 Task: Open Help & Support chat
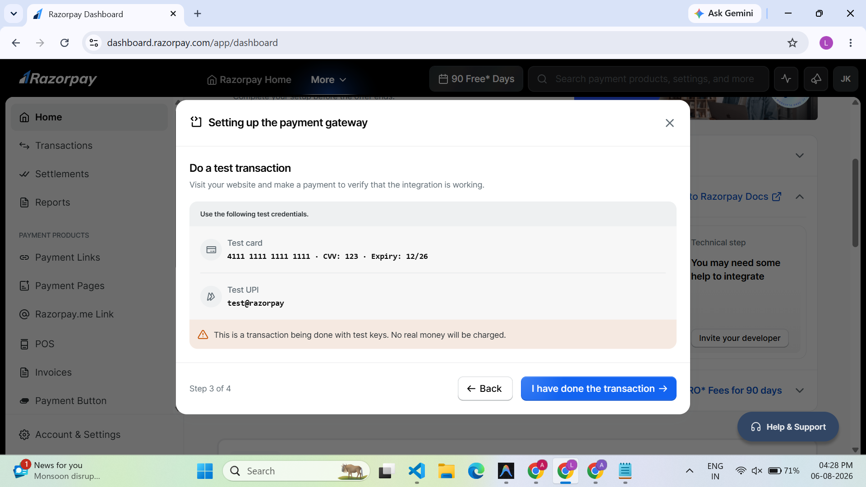[788, 427]
